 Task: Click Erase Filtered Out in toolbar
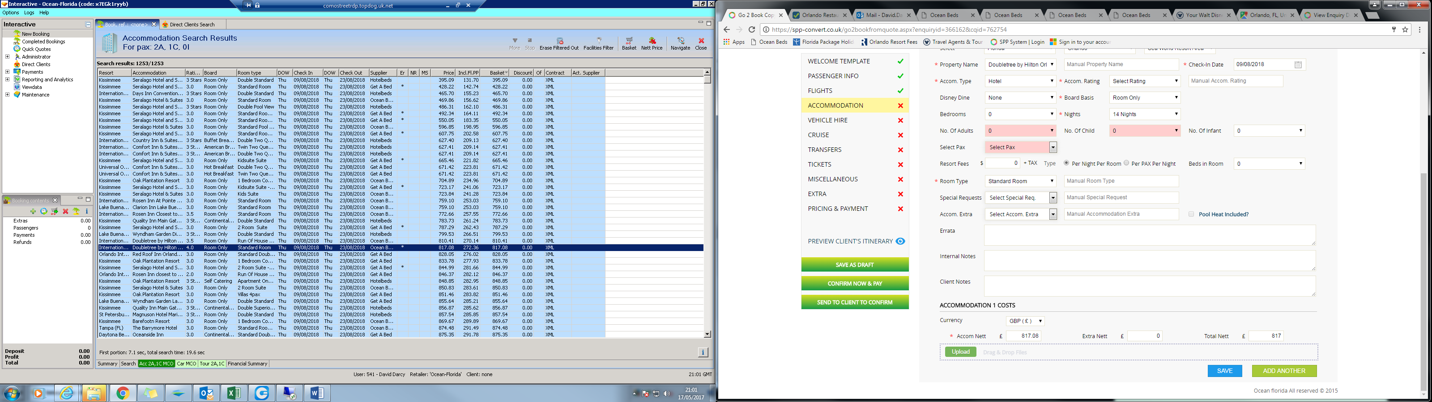pyautogui.click(x=559, y=43)
